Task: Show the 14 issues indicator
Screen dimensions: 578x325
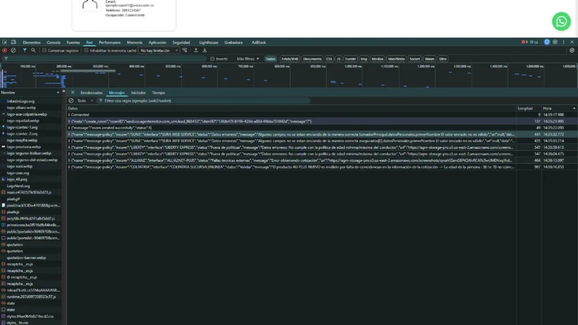Action: point(534,42)
